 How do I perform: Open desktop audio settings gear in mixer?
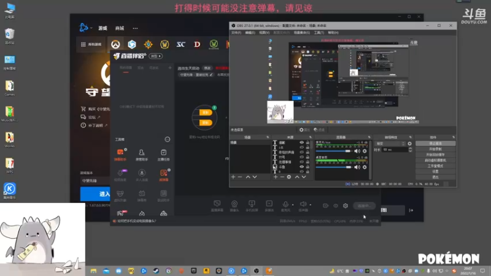coord(365,167)
